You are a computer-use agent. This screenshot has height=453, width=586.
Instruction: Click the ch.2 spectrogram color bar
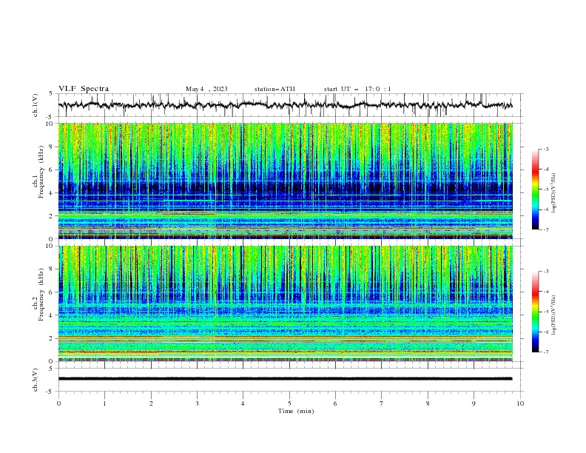[x=536, y=312]
